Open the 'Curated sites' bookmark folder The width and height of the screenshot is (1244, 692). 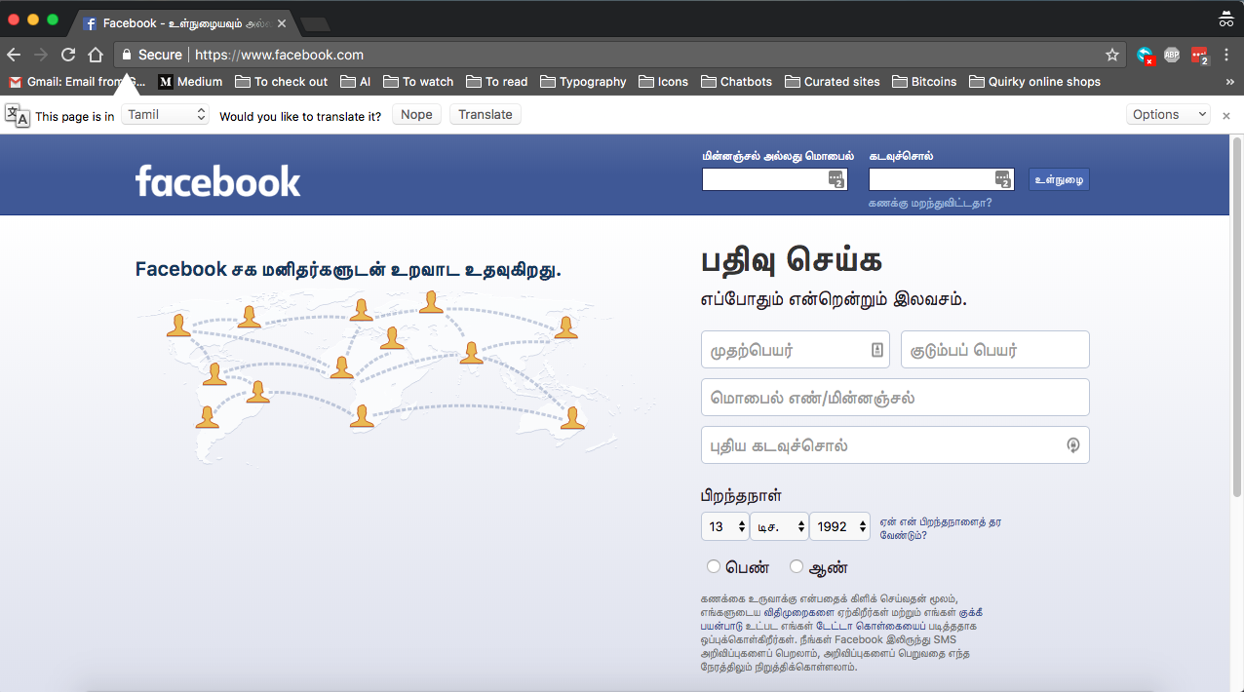(833, 82)
